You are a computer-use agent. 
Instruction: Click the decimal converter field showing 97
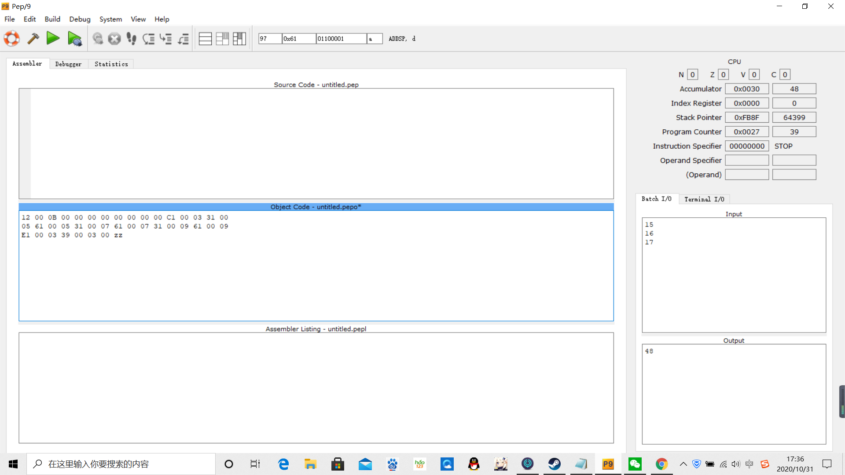click(269, 39)
